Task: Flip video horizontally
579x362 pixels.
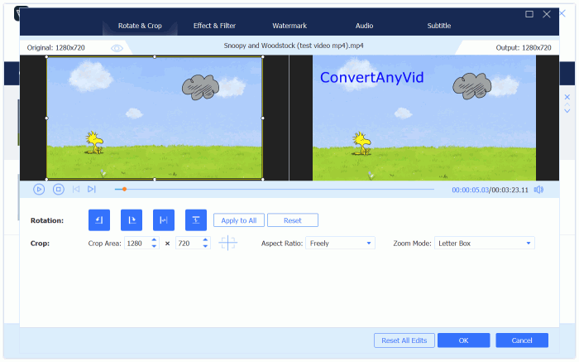Action: point(164,220)
